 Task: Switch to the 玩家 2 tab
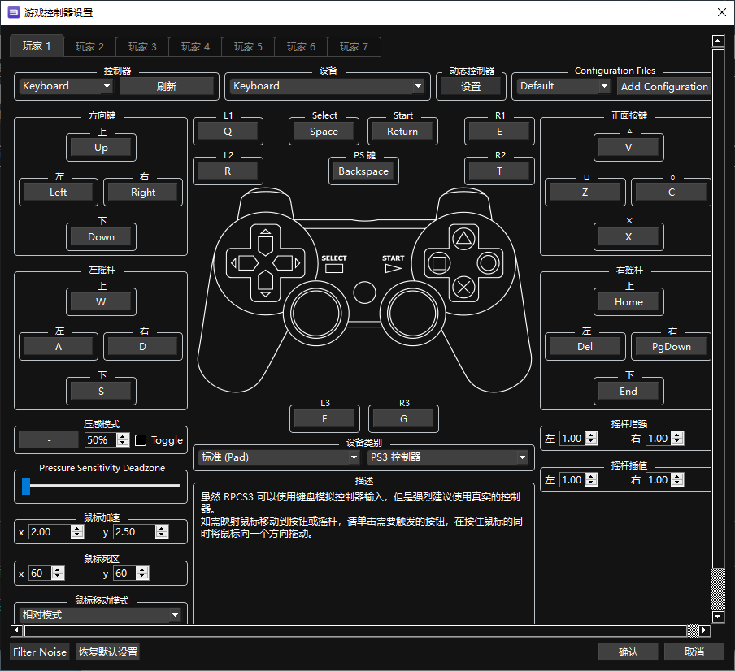click(x=89, y=47)
